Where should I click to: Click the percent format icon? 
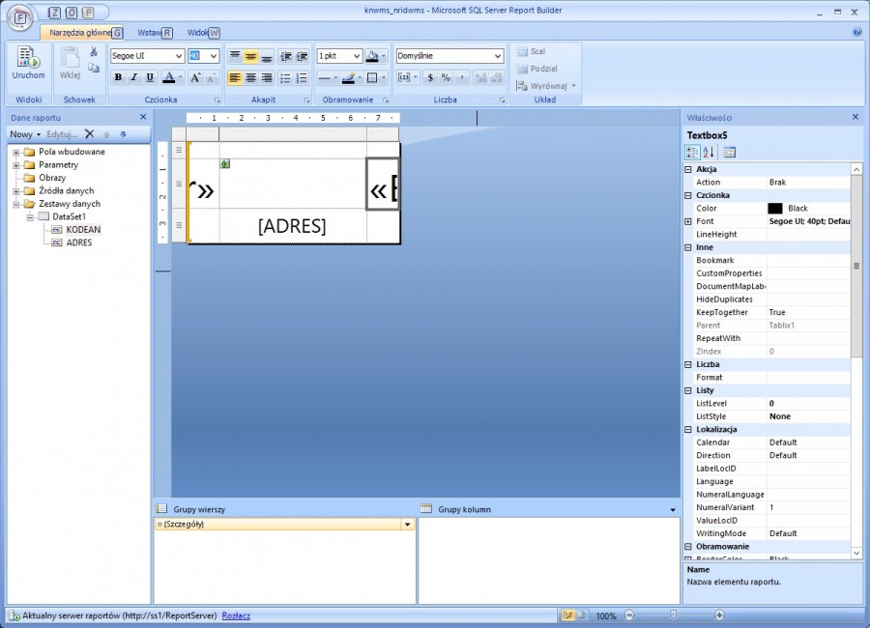tap(446, 77)
